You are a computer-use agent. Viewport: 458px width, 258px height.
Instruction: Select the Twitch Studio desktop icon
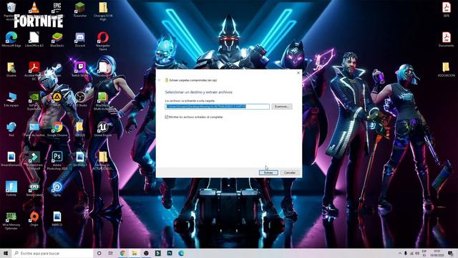tap(79, 70)
